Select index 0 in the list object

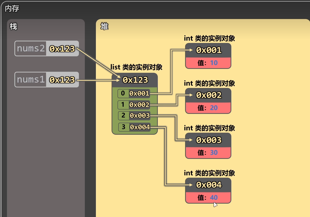tap(123, 93)
